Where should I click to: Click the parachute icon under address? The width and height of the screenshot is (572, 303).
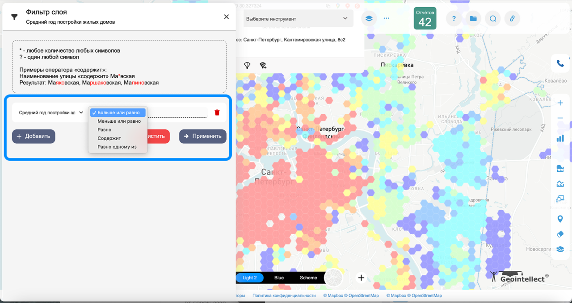point(247,66)
